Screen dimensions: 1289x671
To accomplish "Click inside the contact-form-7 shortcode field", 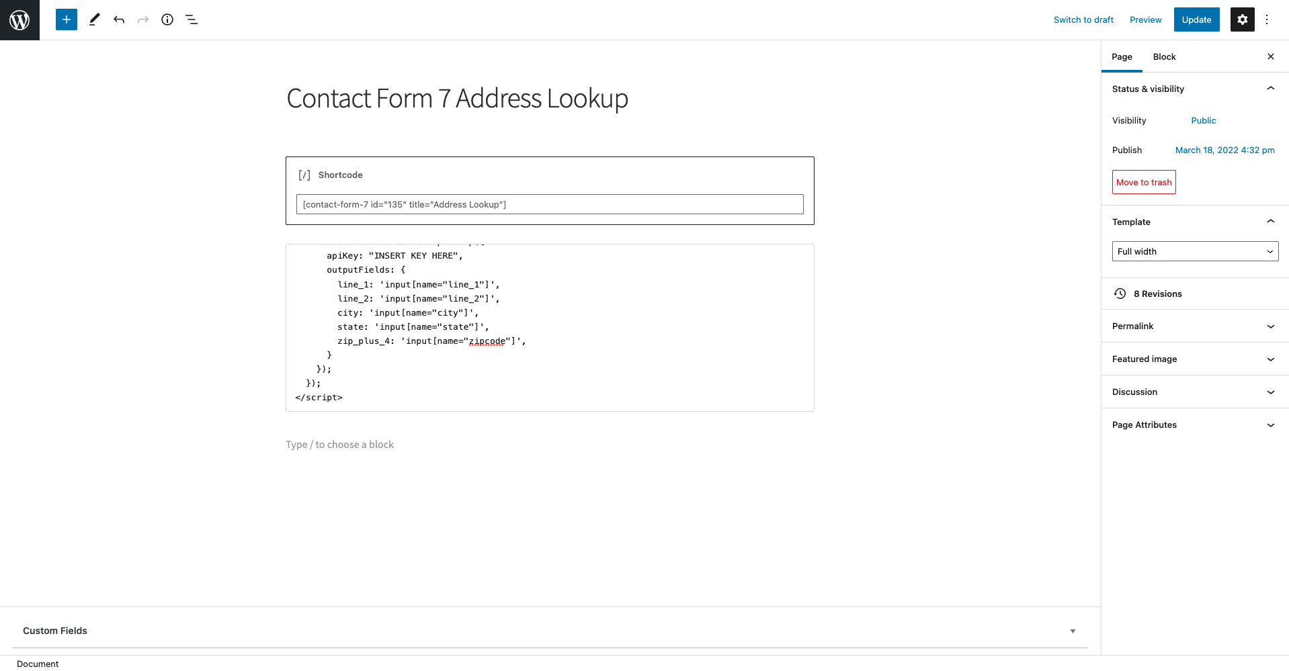I will pyautogui.click(x=550, y=204).
